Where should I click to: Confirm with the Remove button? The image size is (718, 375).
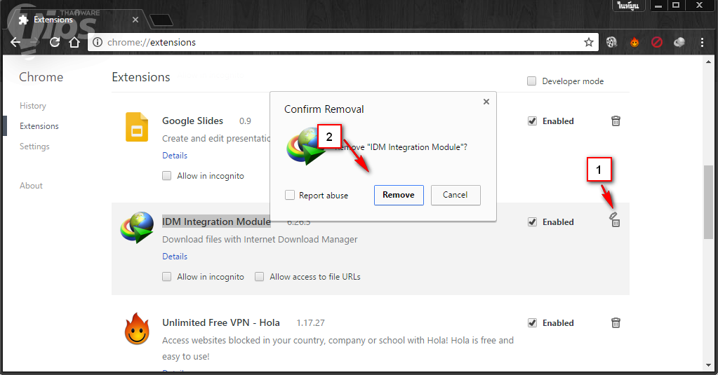399,195
